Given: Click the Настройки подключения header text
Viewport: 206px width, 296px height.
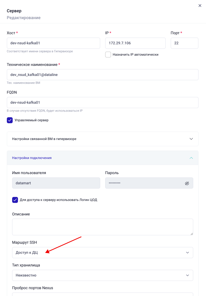Looking at the screenshot, I should tap(32, 158).
